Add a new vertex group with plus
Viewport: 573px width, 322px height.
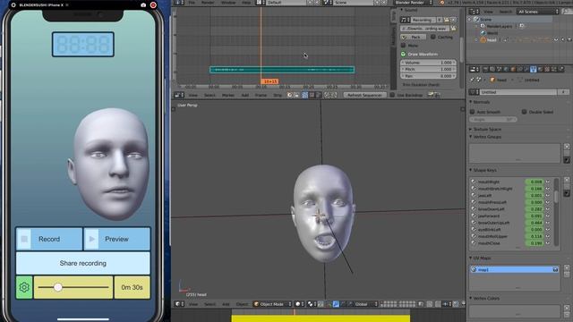[567, 147]
